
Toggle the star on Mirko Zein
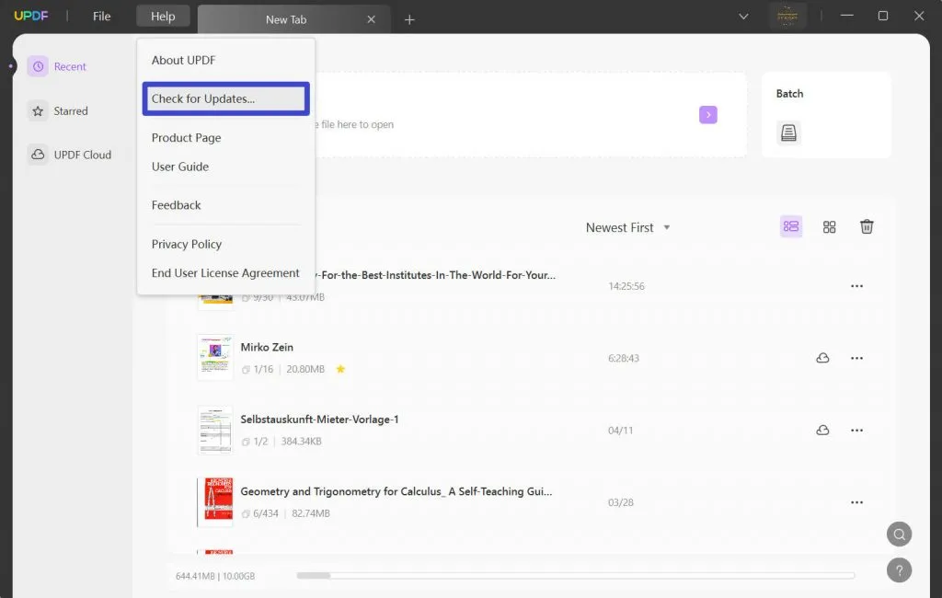tap(340, 369)
